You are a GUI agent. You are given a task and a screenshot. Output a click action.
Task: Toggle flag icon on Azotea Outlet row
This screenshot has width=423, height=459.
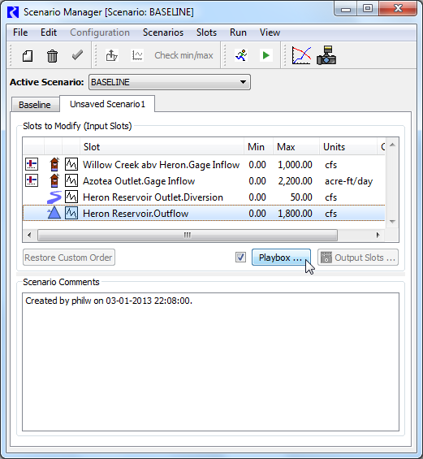[32, 180]
